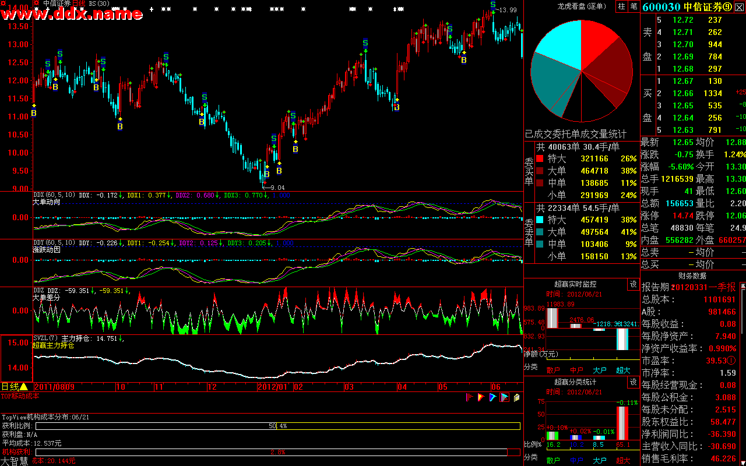Click the sell level 1 price 12.68
The image size is (746, 466).
[683, 69]
